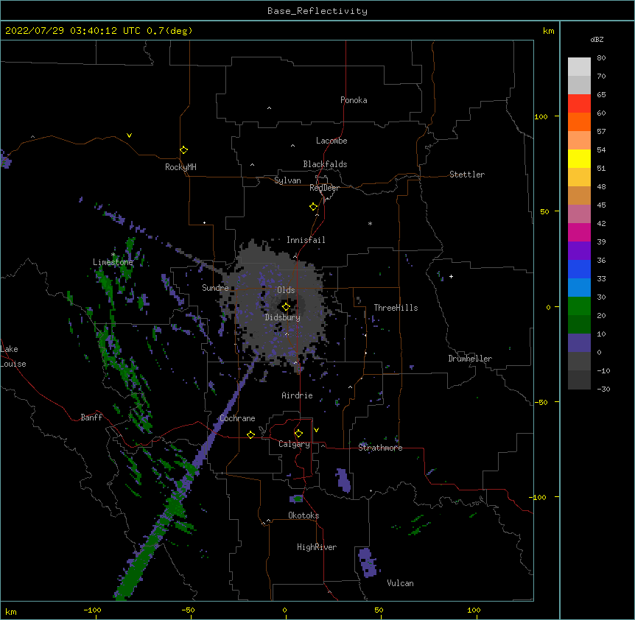Click the HighRiver town label
The width and height of the screenshot is (635, 620).
[x=317, y=547]
